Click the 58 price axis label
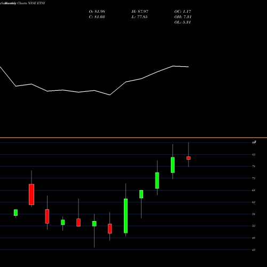The image size is (267, 267). (254, 214)
